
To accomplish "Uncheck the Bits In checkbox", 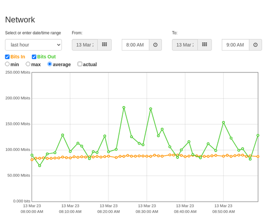I will pos(7,57).
